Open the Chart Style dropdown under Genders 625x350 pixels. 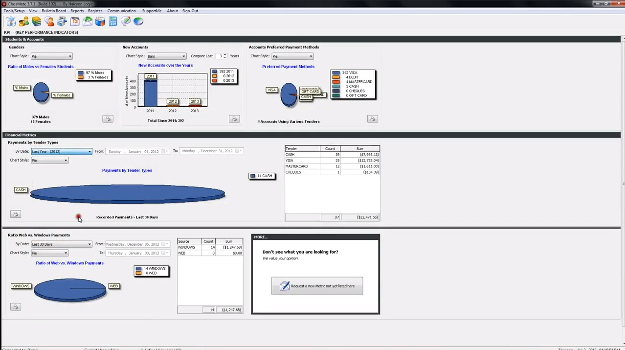coord(51,56)
